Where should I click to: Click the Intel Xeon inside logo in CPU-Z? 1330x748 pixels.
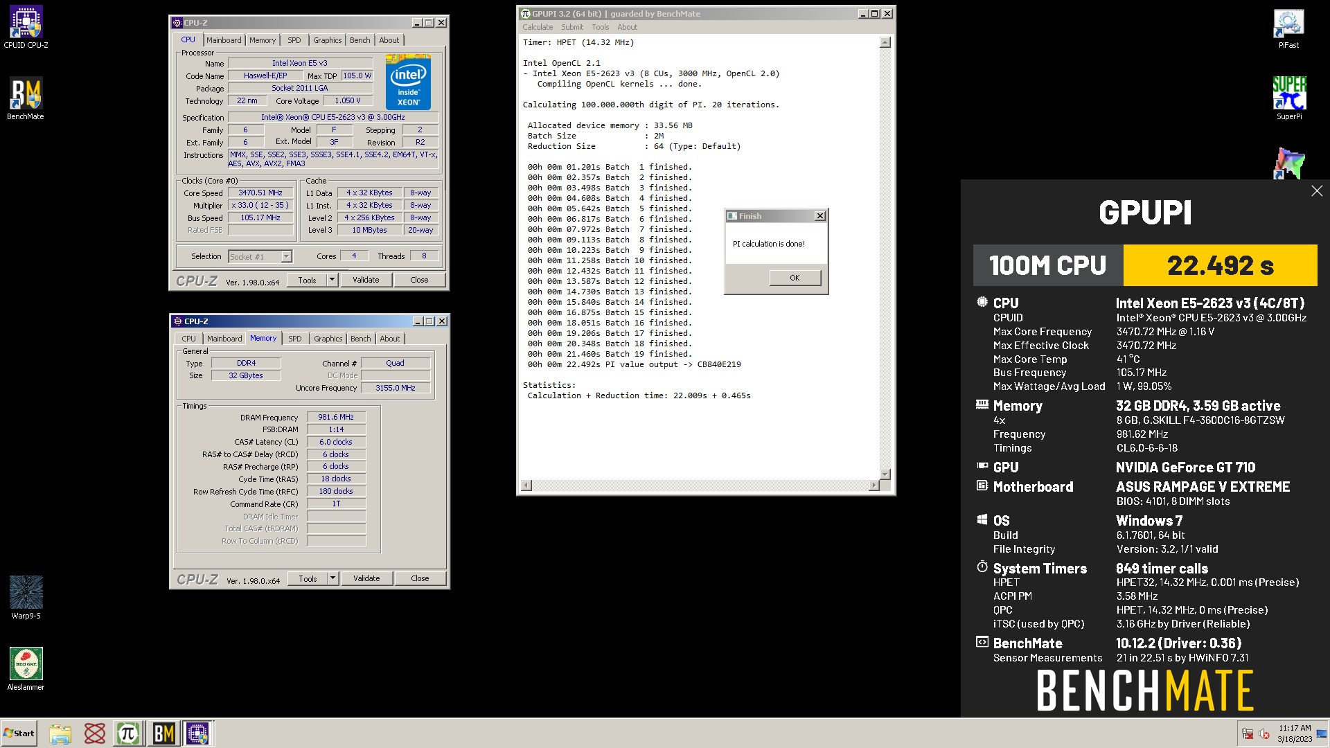pos(408,82)
